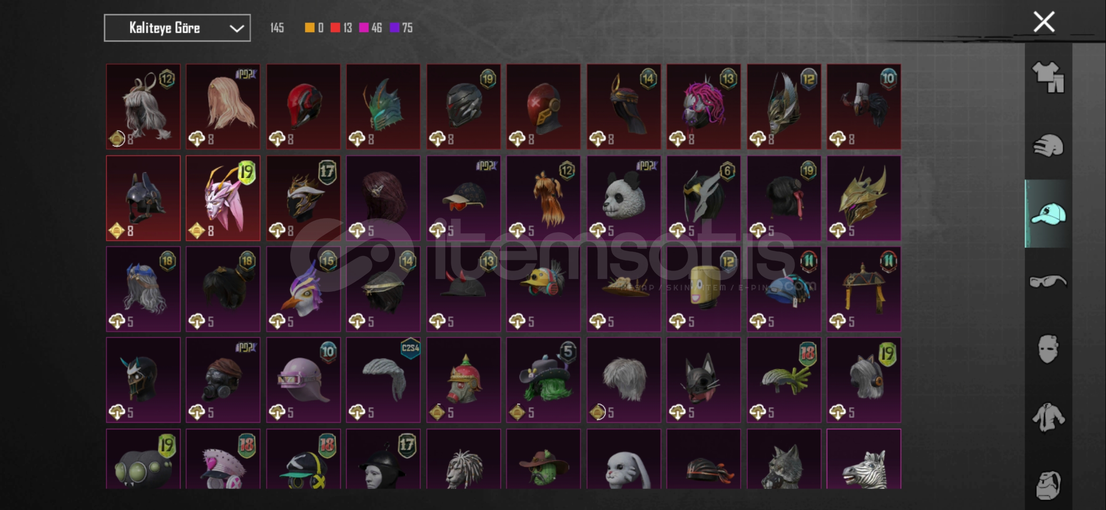Select the panda head item
Screen dimensions: 1106x510
(623, 198)
